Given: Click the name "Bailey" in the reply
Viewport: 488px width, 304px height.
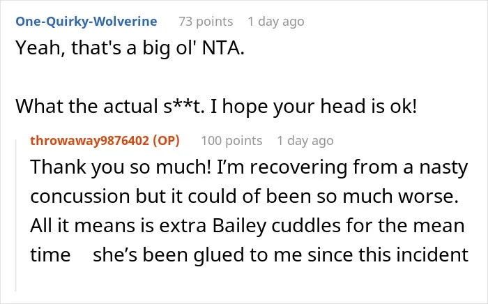Looking at the screenshot, I should 240,226.
